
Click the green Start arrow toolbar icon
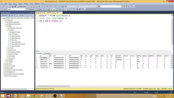pyautogui.click(x=66, y=7)
